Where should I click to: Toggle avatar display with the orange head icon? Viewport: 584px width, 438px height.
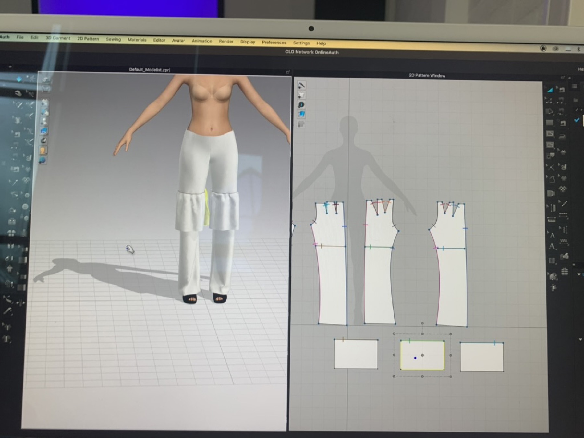(43, 151)
